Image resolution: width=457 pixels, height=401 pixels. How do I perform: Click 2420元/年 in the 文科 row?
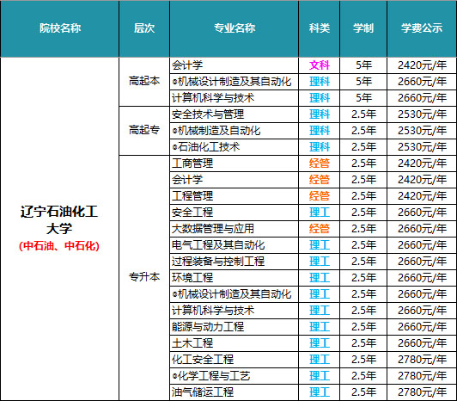coord(422,65)
